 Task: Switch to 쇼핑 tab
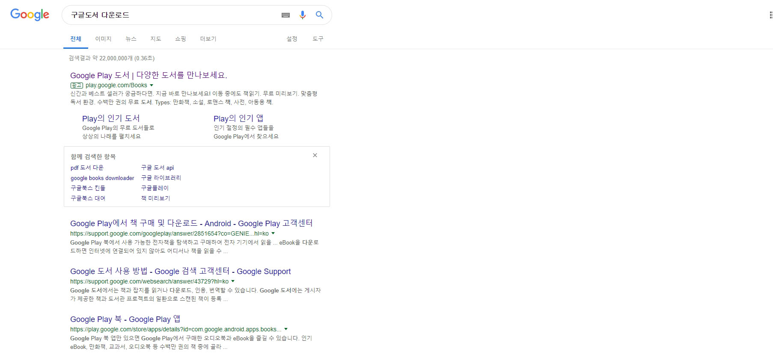pos(181,39)
